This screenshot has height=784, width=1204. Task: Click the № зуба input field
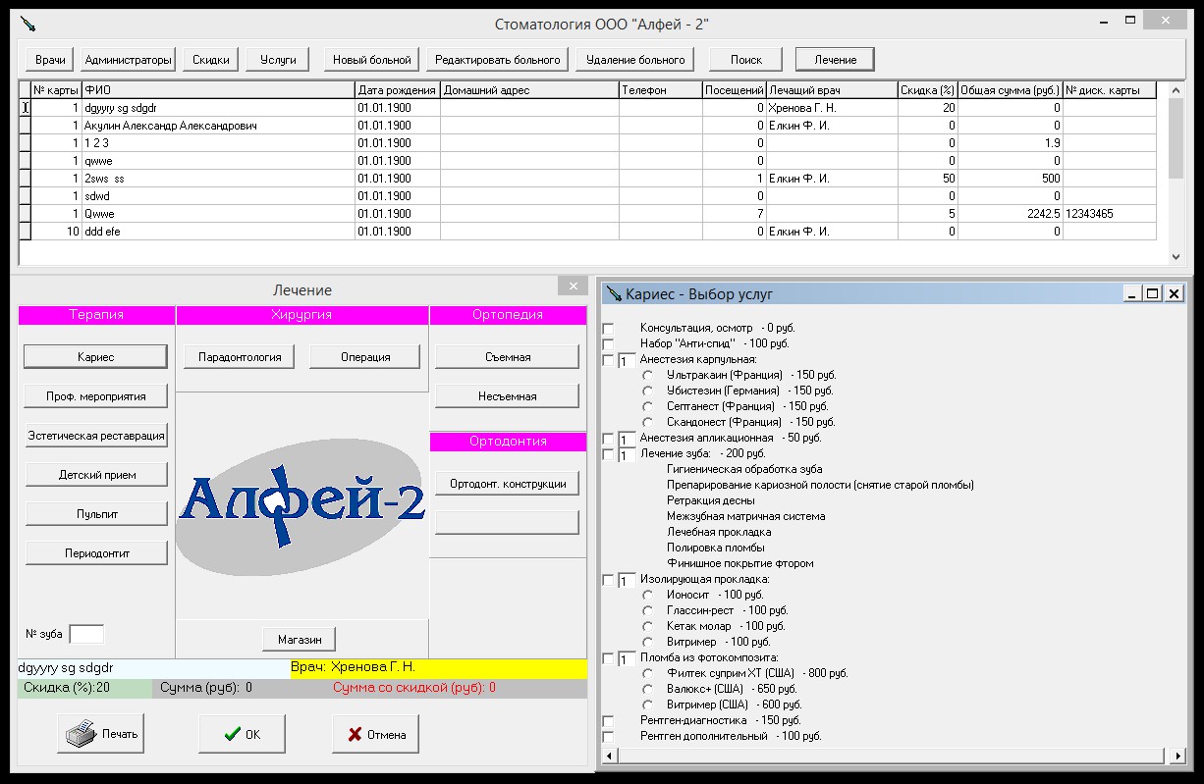point(86,634)
